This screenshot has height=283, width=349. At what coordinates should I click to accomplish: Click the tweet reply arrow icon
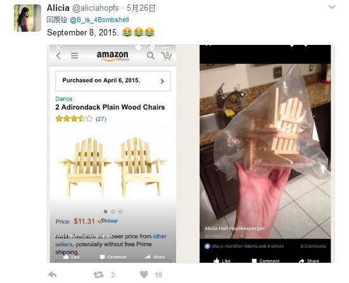(x=52, y=274)
